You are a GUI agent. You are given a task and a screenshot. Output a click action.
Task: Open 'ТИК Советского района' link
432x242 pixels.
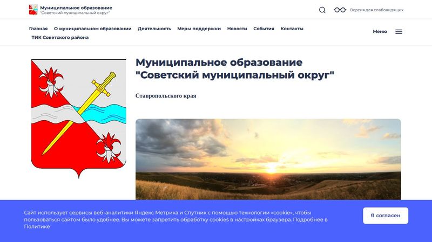(60, 38)
